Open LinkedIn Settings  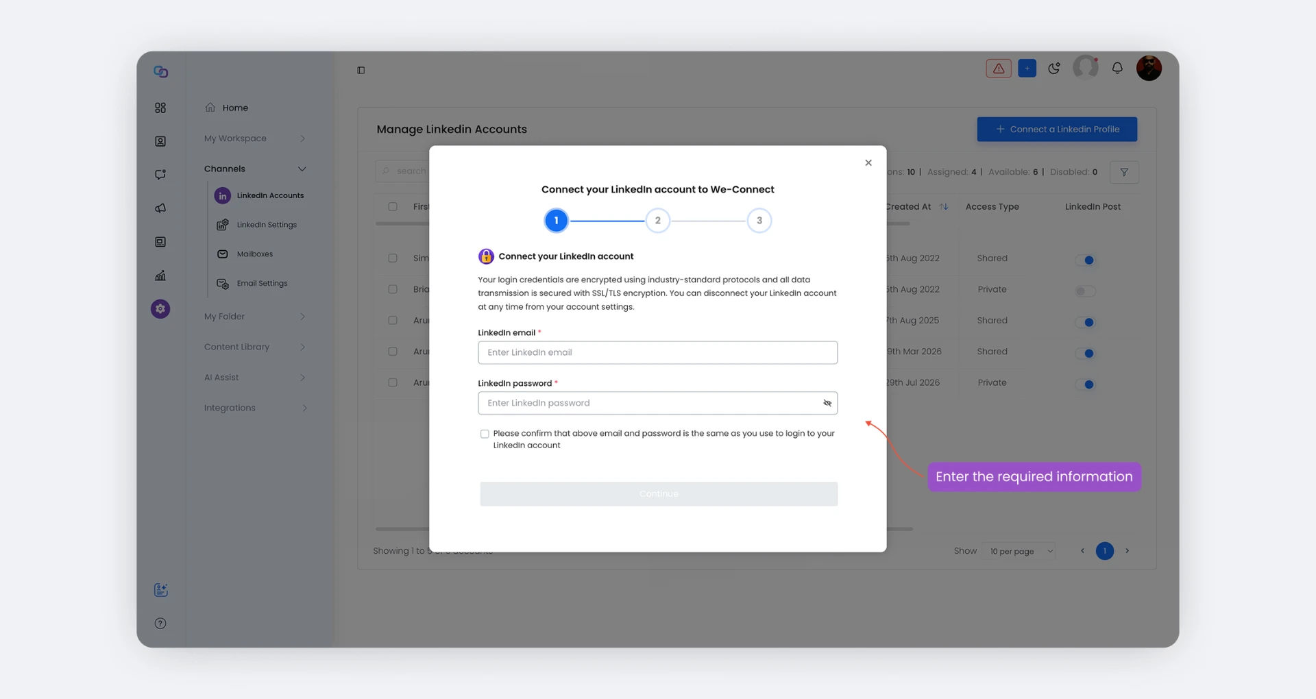click(x=257, y=225)
